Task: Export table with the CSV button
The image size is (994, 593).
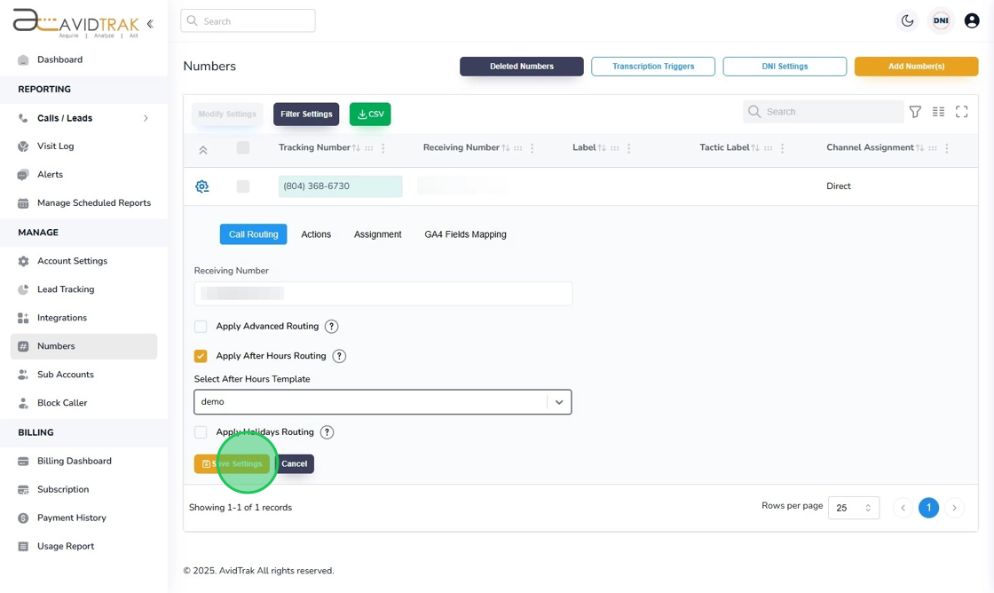Action: 370,115
